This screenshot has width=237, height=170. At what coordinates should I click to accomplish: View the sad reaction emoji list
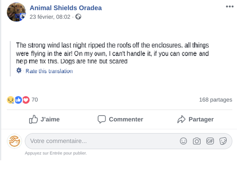click(x=11, y=100)
